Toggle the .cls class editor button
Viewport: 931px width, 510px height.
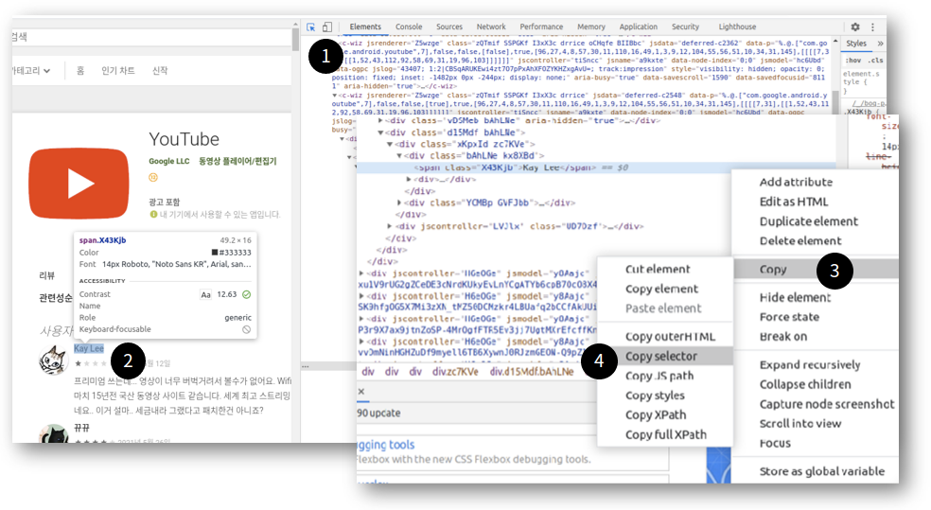876,61
